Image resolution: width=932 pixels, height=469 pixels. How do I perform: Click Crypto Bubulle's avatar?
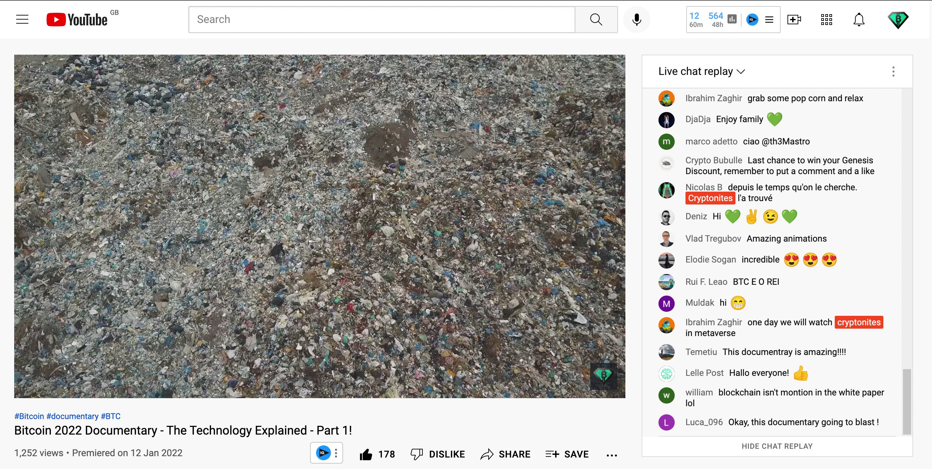(x=667, y=163)
